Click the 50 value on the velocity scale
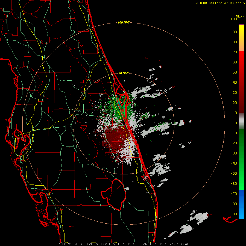246x246 pixels. [235, 72]
